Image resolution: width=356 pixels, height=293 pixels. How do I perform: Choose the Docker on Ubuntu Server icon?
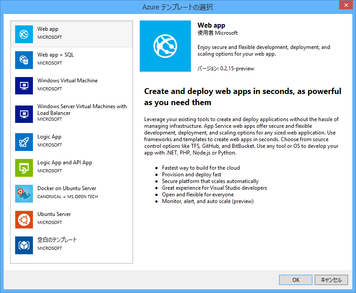click(x=24, y=194)
